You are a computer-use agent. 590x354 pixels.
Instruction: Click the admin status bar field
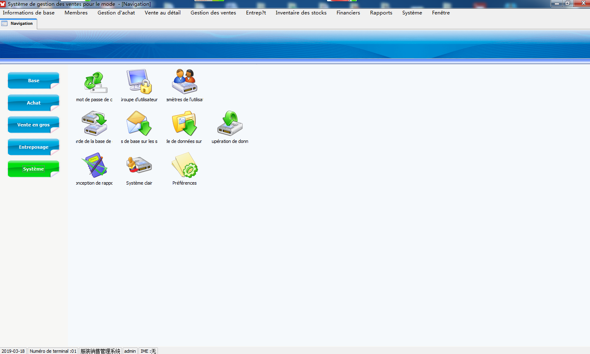[x=130, y=351]
